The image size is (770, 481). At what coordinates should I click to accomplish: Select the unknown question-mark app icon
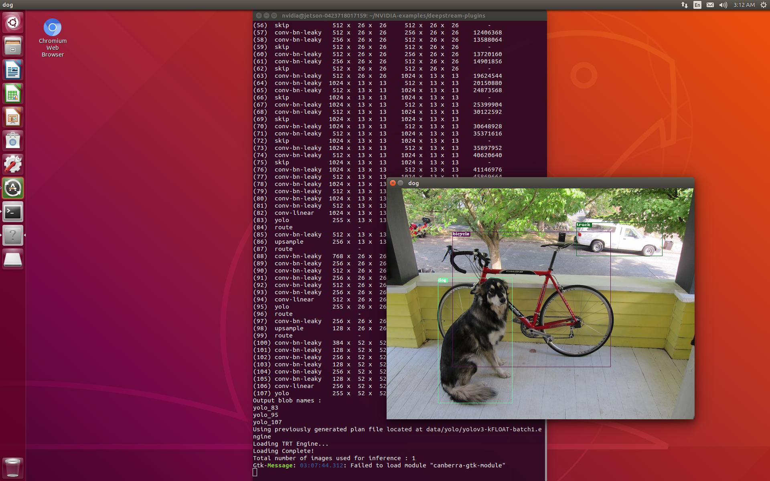pos(13,235)
